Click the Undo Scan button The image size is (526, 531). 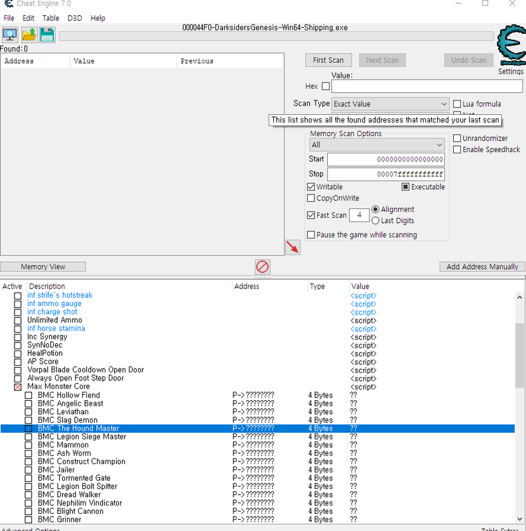[x=468, y=60]
